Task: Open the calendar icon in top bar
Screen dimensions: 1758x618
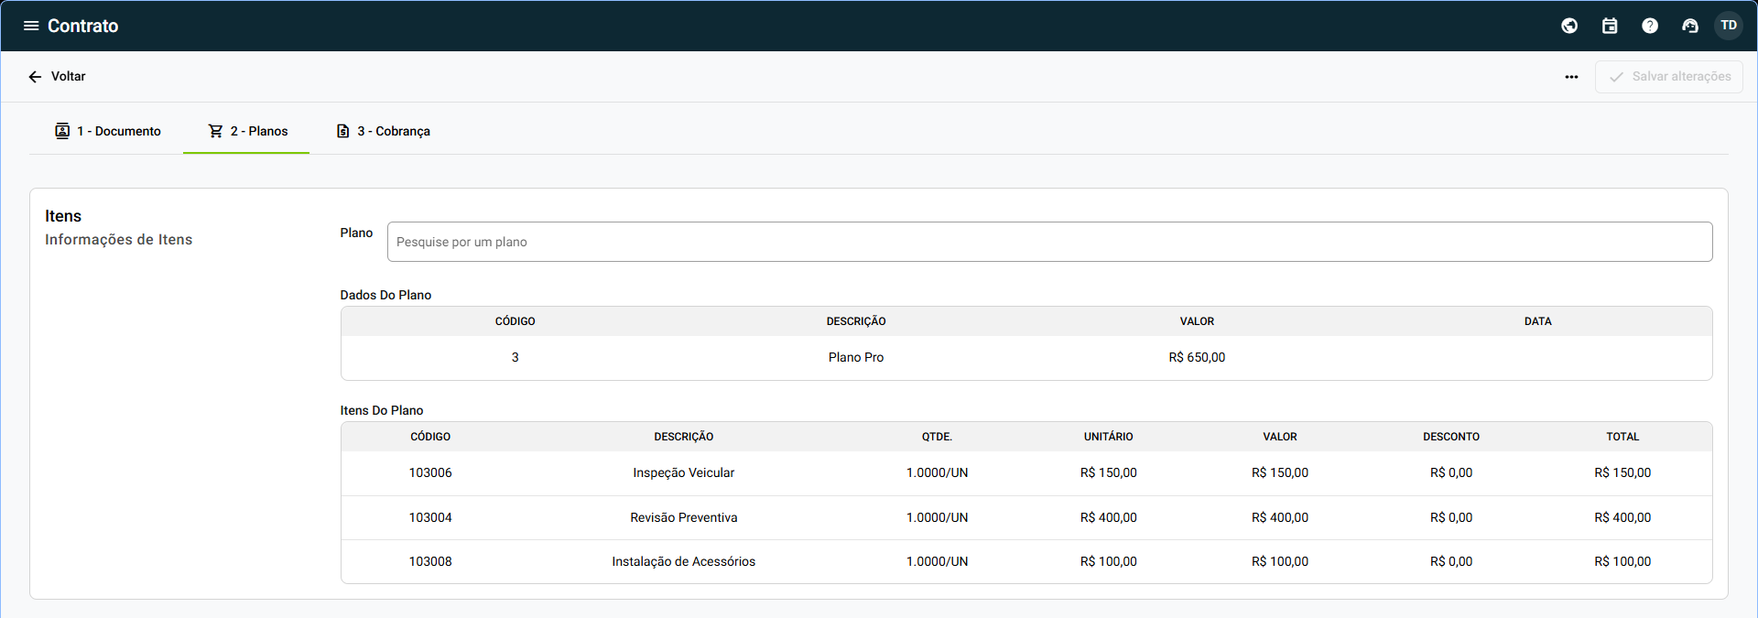Action: point(1610,26)
